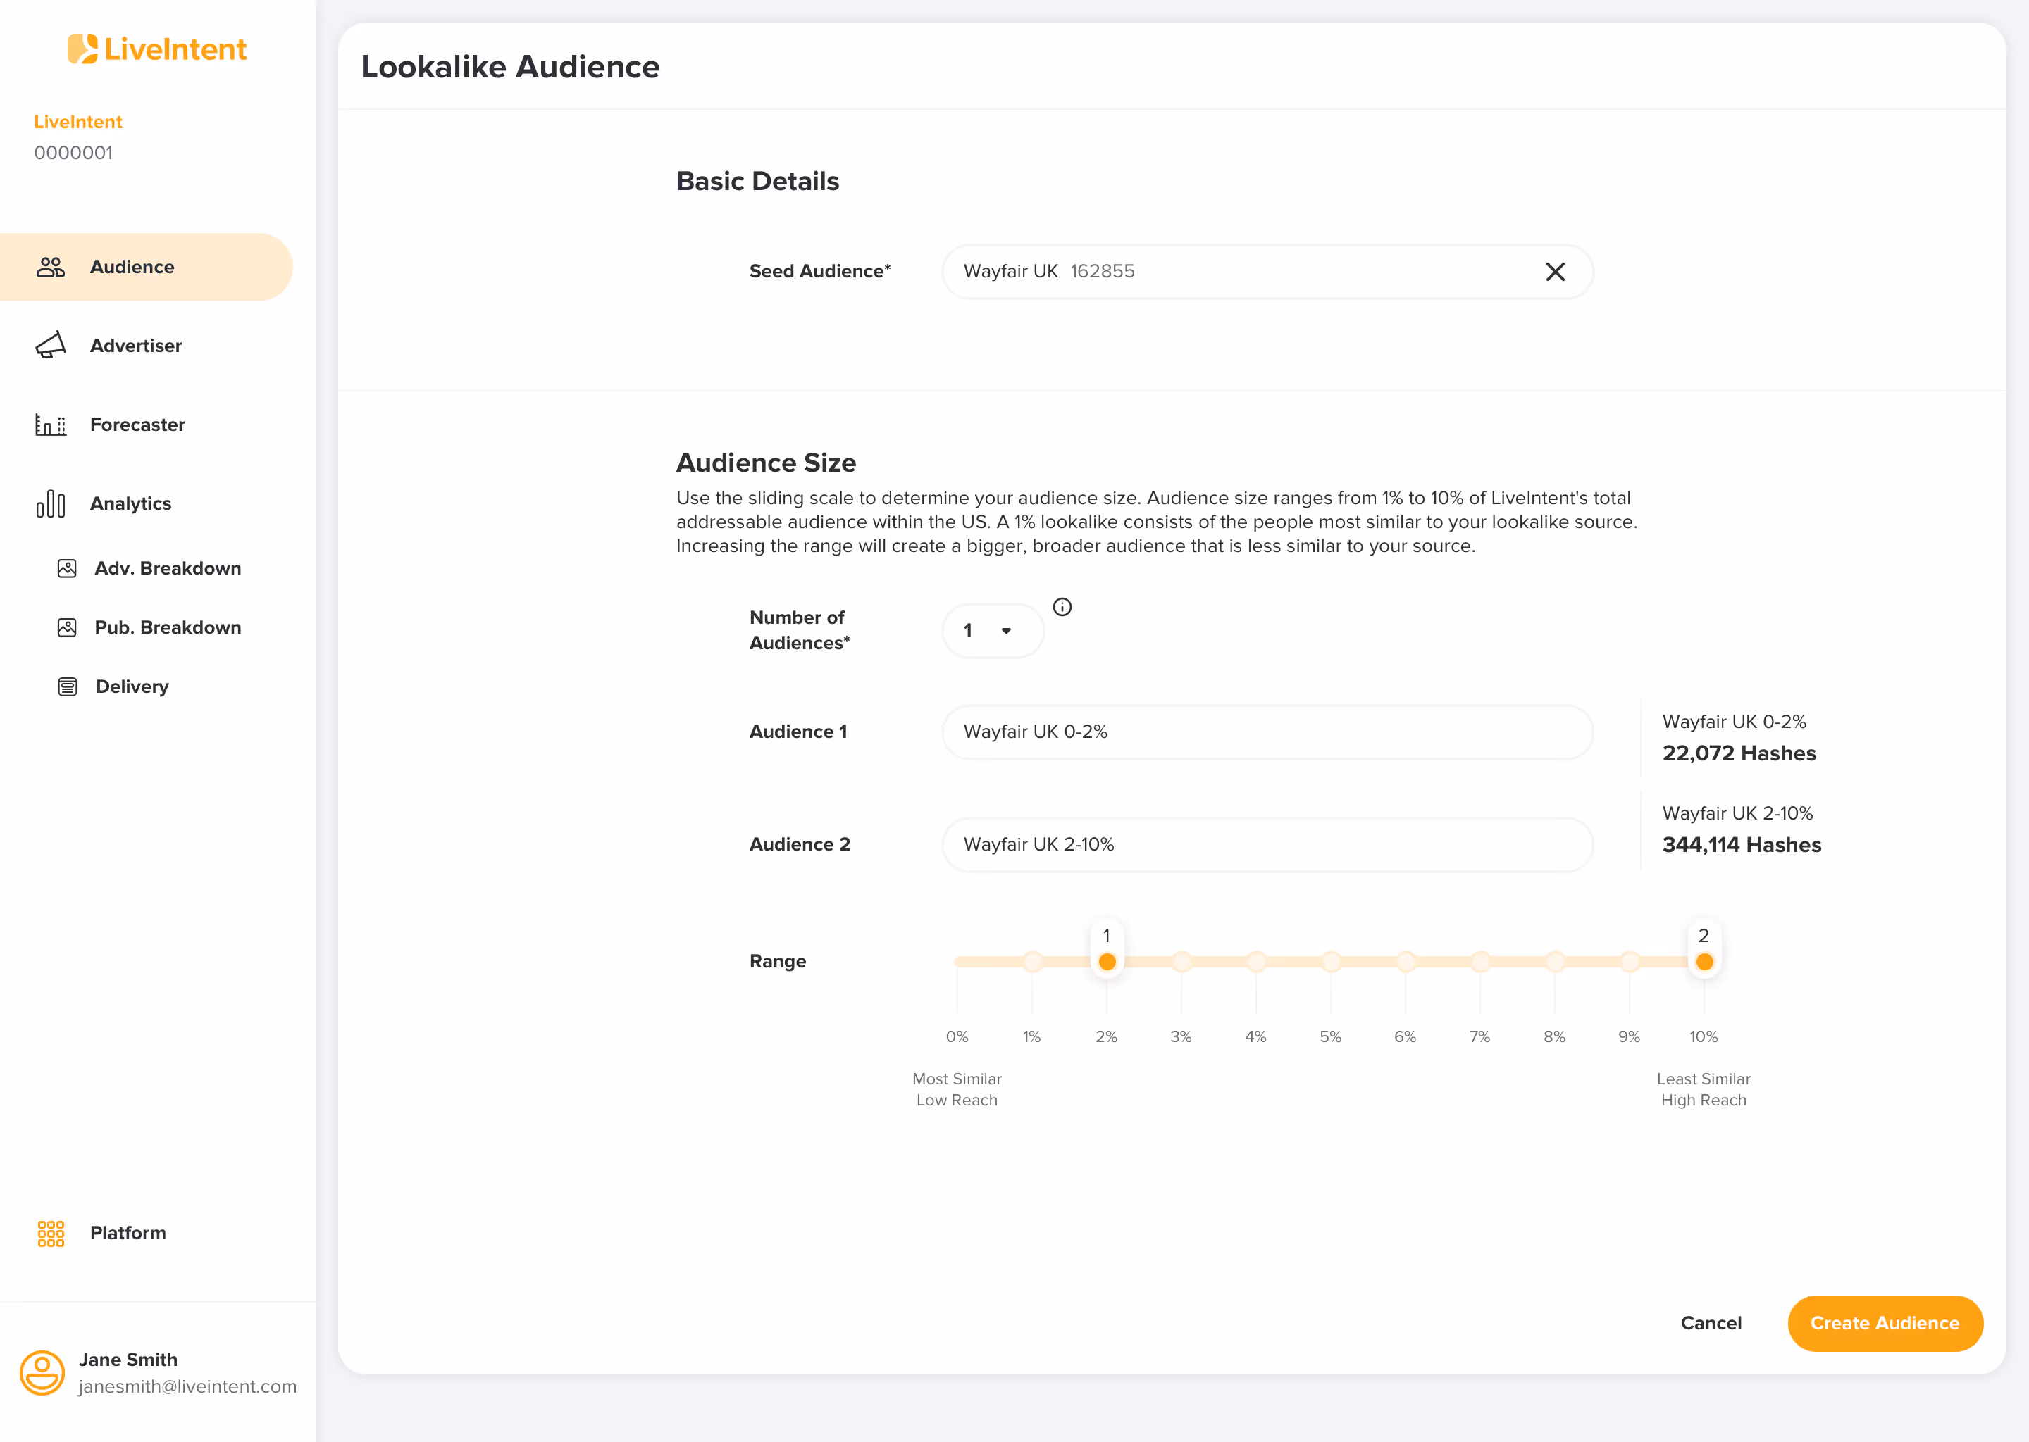This screenshot has width=2029, height=1442.
Task: Click Jane Smith's user avatar icon
Action: click(x=42, y=1373)
